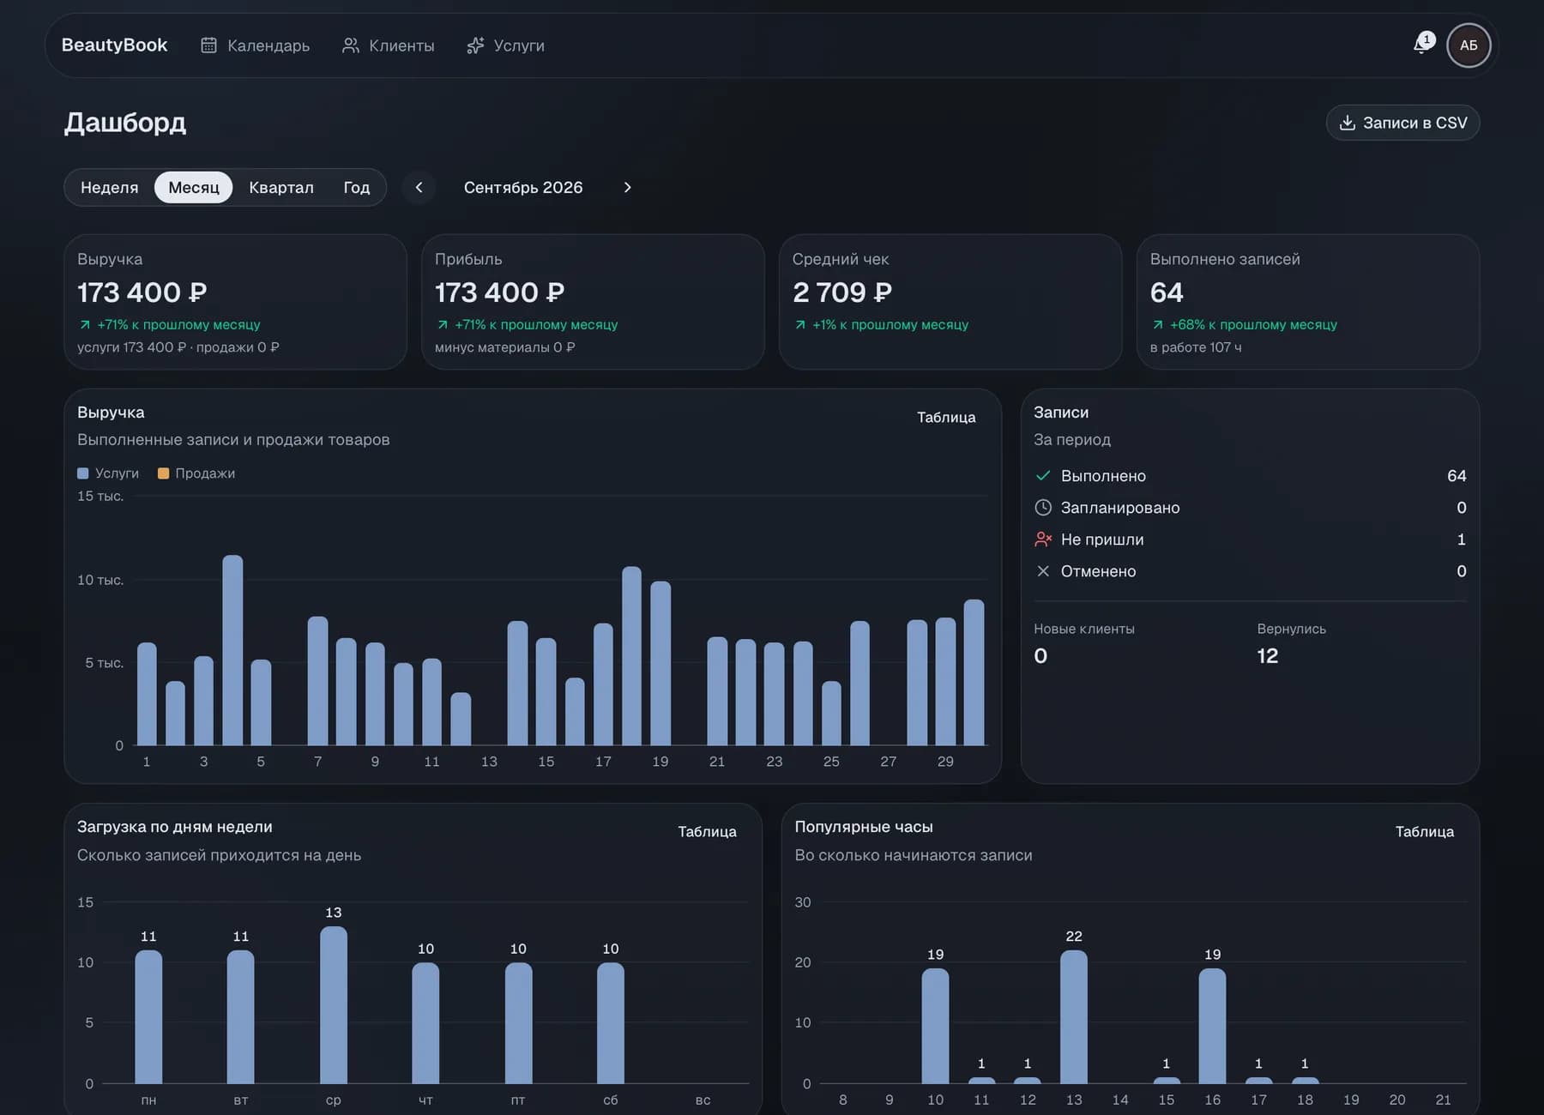The height and width of the screenshot is (1115, 1544).
Task: Click the trend arrow under Прибыль
Action: pyautogui.click(x=443, y=325)
